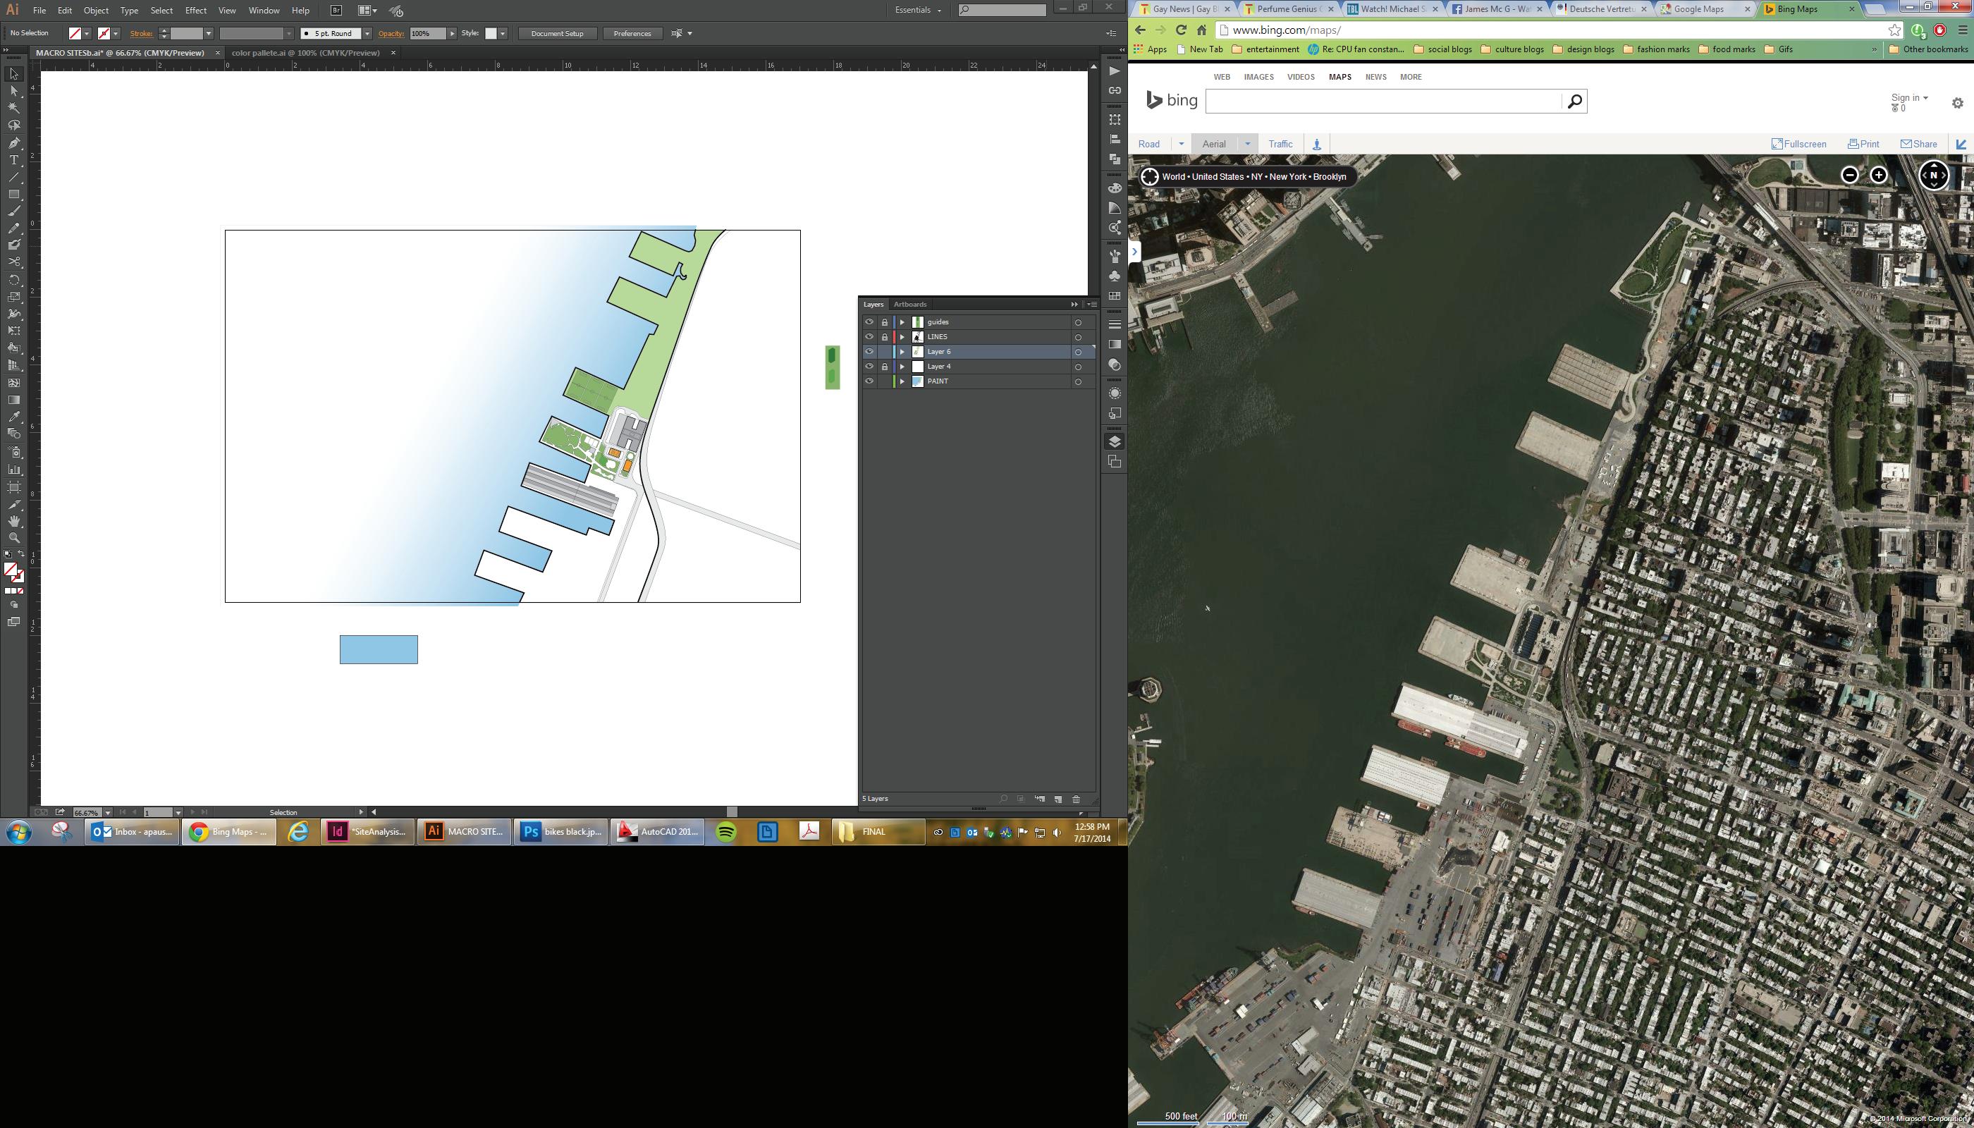Click the Document Setup button
The height and width of the screenshot is (1128, 1974).
[557, 33]
